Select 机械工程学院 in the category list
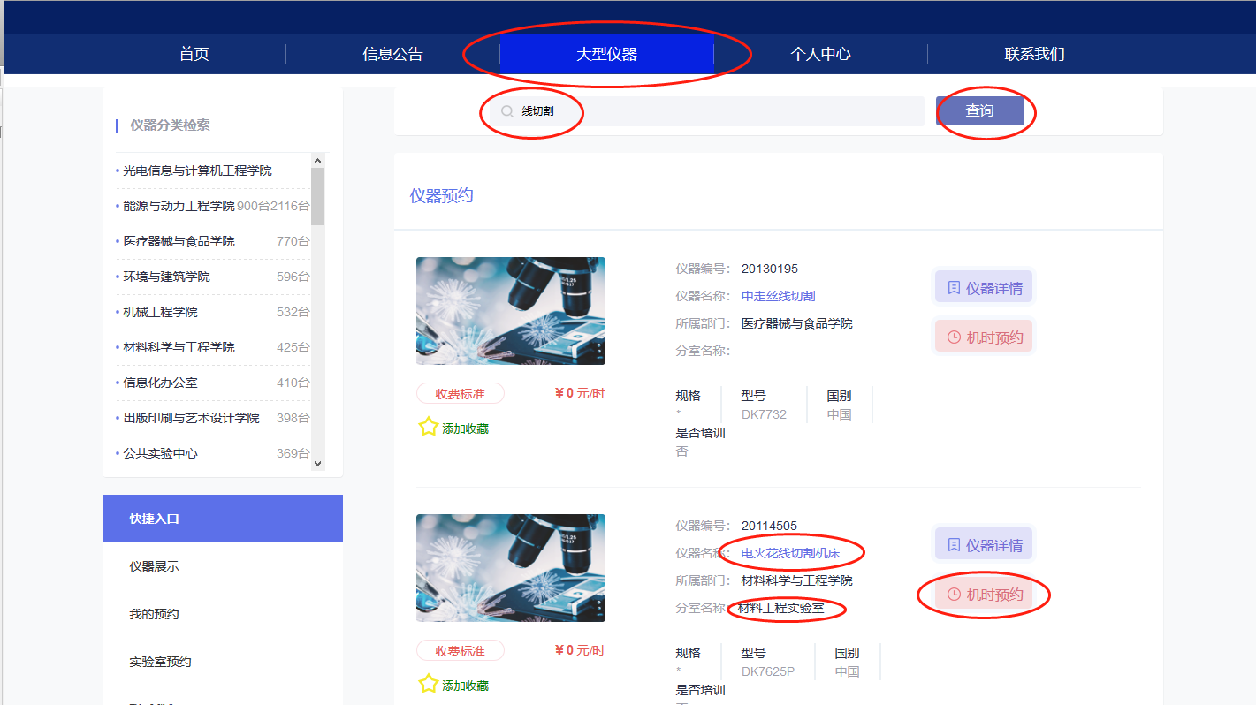The height and width of the screenshot is (705, 1256). tap(161, 312)
